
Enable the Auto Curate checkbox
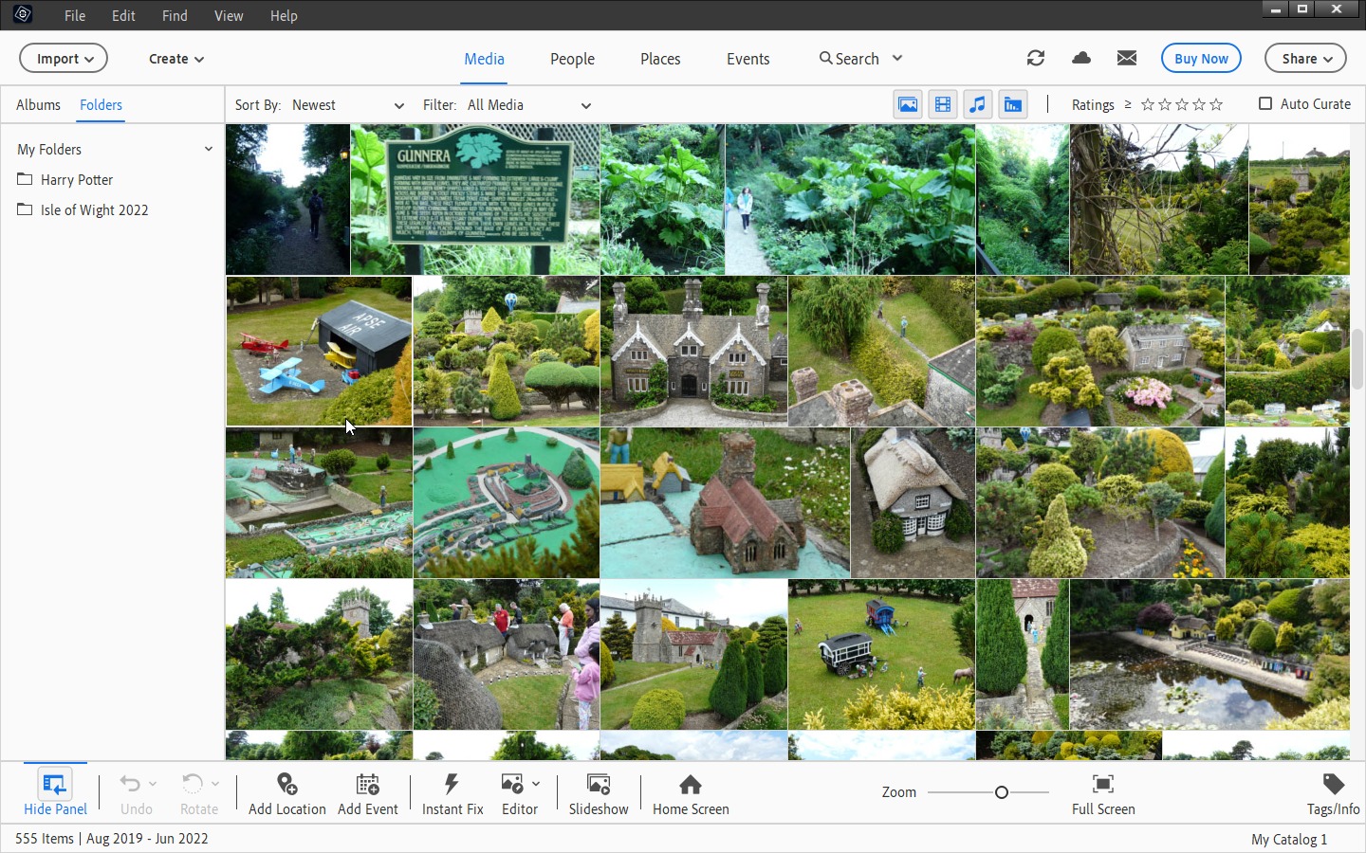click(1265, 104)
